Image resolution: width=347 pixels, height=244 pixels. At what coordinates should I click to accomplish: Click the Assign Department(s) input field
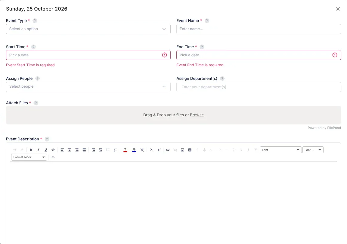click(x=259, y=87)
